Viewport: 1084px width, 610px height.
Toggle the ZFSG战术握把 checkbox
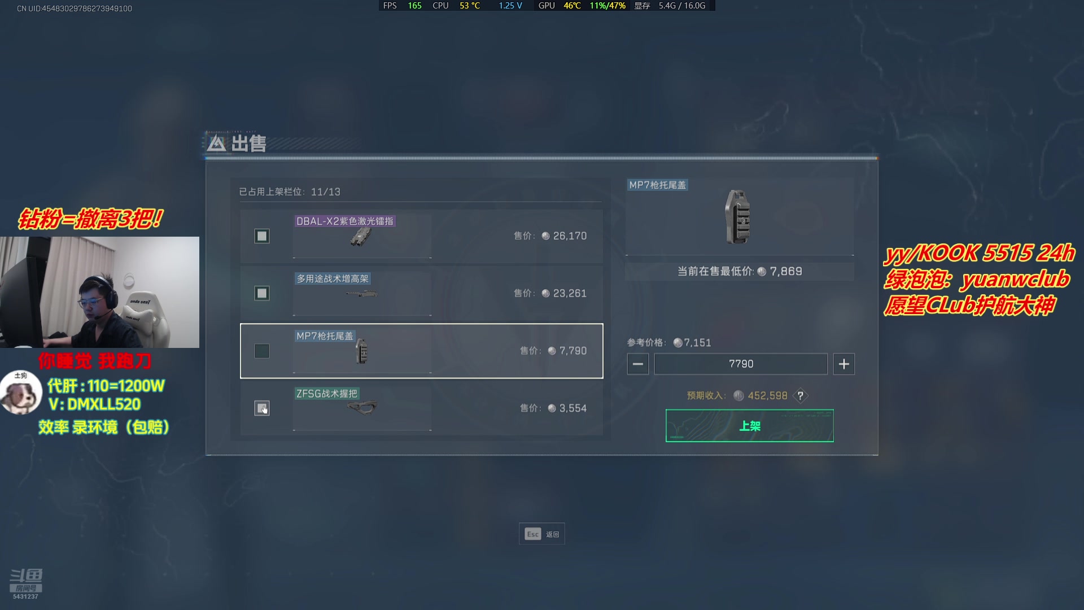coord(261,408)
